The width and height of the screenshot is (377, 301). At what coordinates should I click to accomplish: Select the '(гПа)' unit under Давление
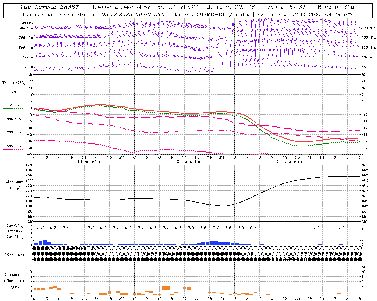point(15,188)
